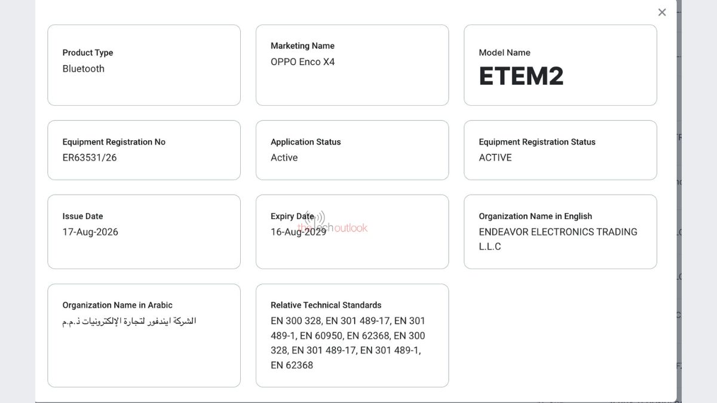Click the Expiry Date 16-Aug-2029 value
Viewport: 717px width, 403px height.
click(298, 232)
